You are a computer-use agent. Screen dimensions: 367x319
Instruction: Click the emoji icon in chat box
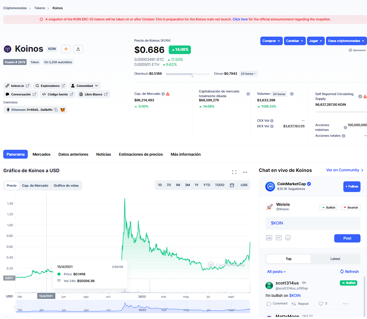(x=288, y=238)
